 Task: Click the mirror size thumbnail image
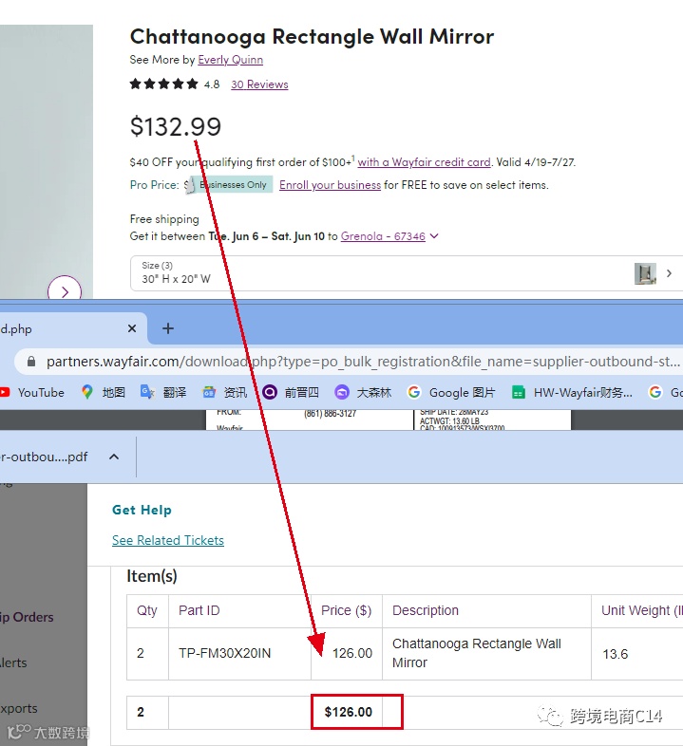(x=645, y=273)
